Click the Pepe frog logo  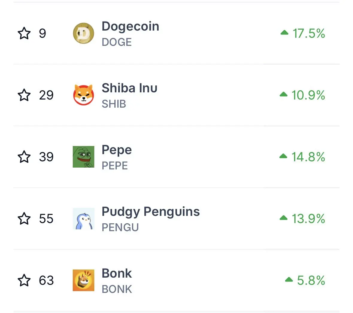coord(84,157)
